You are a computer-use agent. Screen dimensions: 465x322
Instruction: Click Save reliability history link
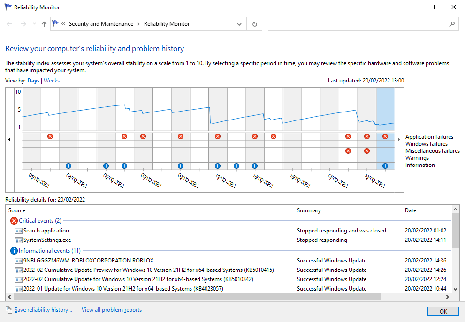43,310
